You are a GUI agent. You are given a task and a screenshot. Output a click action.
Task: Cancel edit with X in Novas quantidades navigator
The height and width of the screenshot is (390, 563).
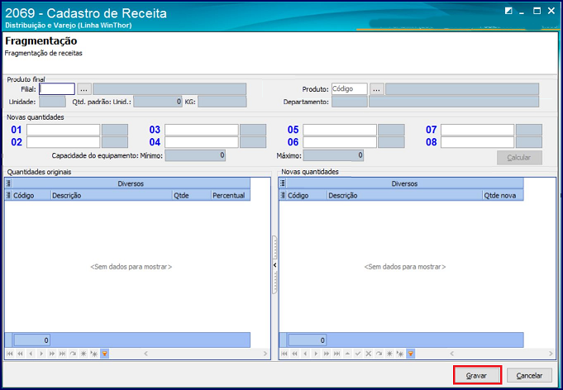[x=369, y=354]
